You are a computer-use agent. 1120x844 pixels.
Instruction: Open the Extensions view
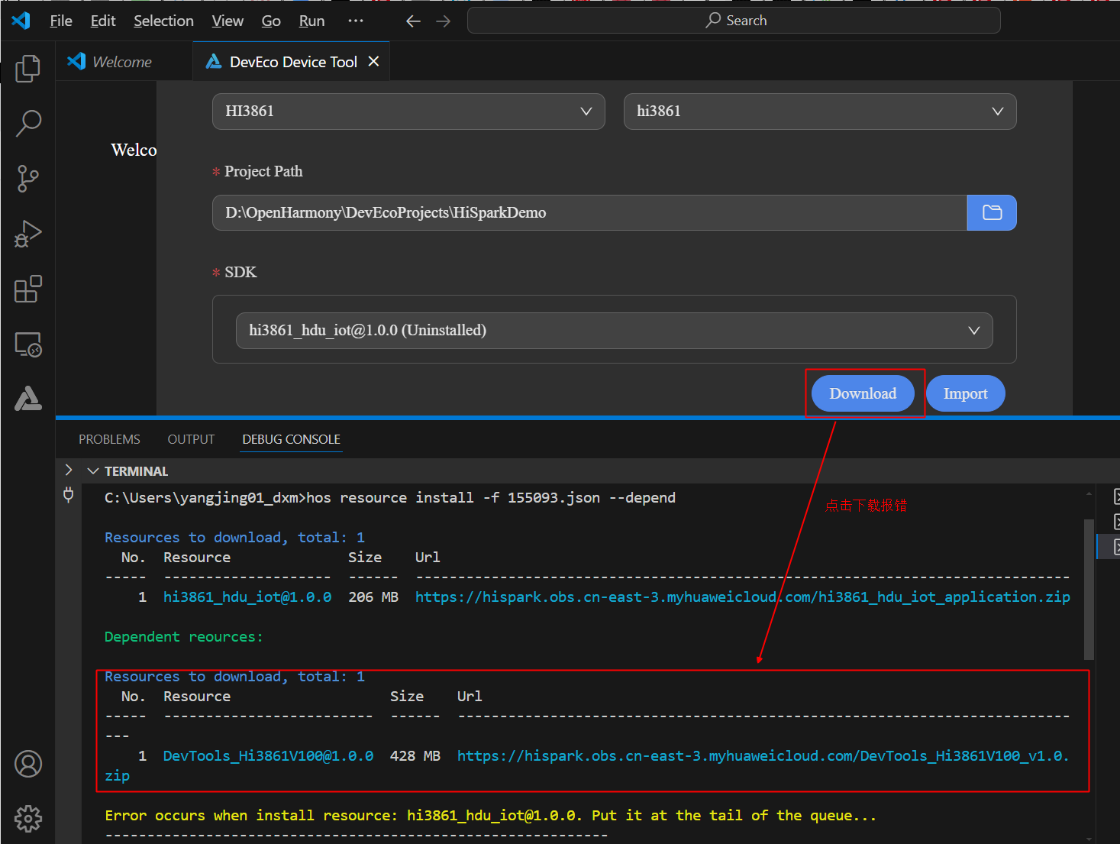click(28, 289)
